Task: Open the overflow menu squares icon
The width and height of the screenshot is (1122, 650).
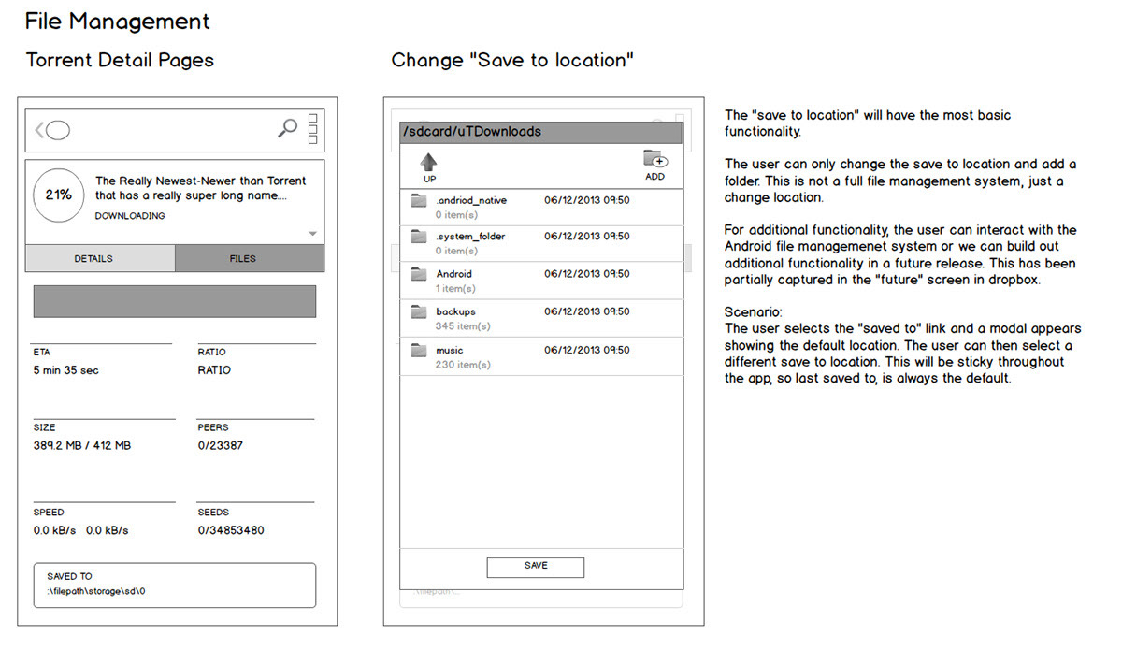Action: tap(313, 129)
